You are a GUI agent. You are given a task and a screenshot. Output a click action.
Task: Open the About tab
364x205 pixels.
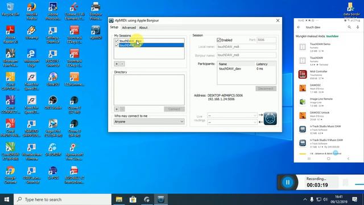[x=143, y=27]
